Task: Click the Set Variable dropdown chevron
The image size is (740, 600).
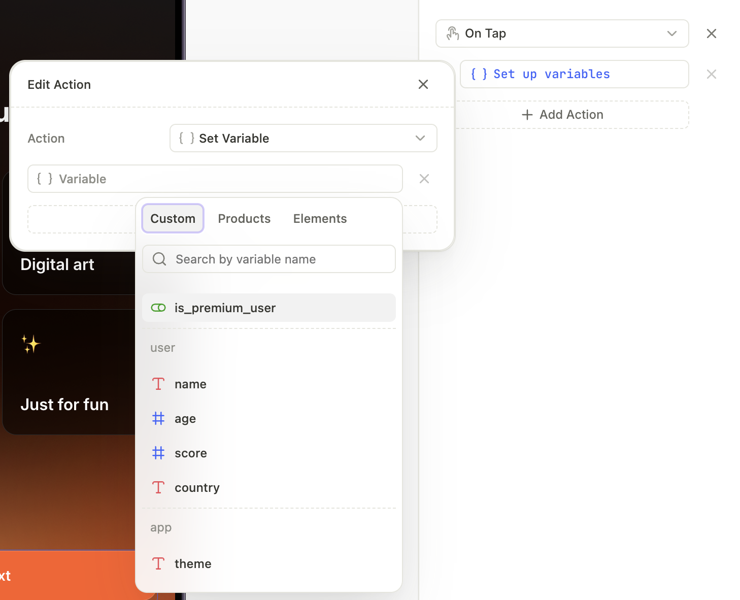Action: point(420,138)
